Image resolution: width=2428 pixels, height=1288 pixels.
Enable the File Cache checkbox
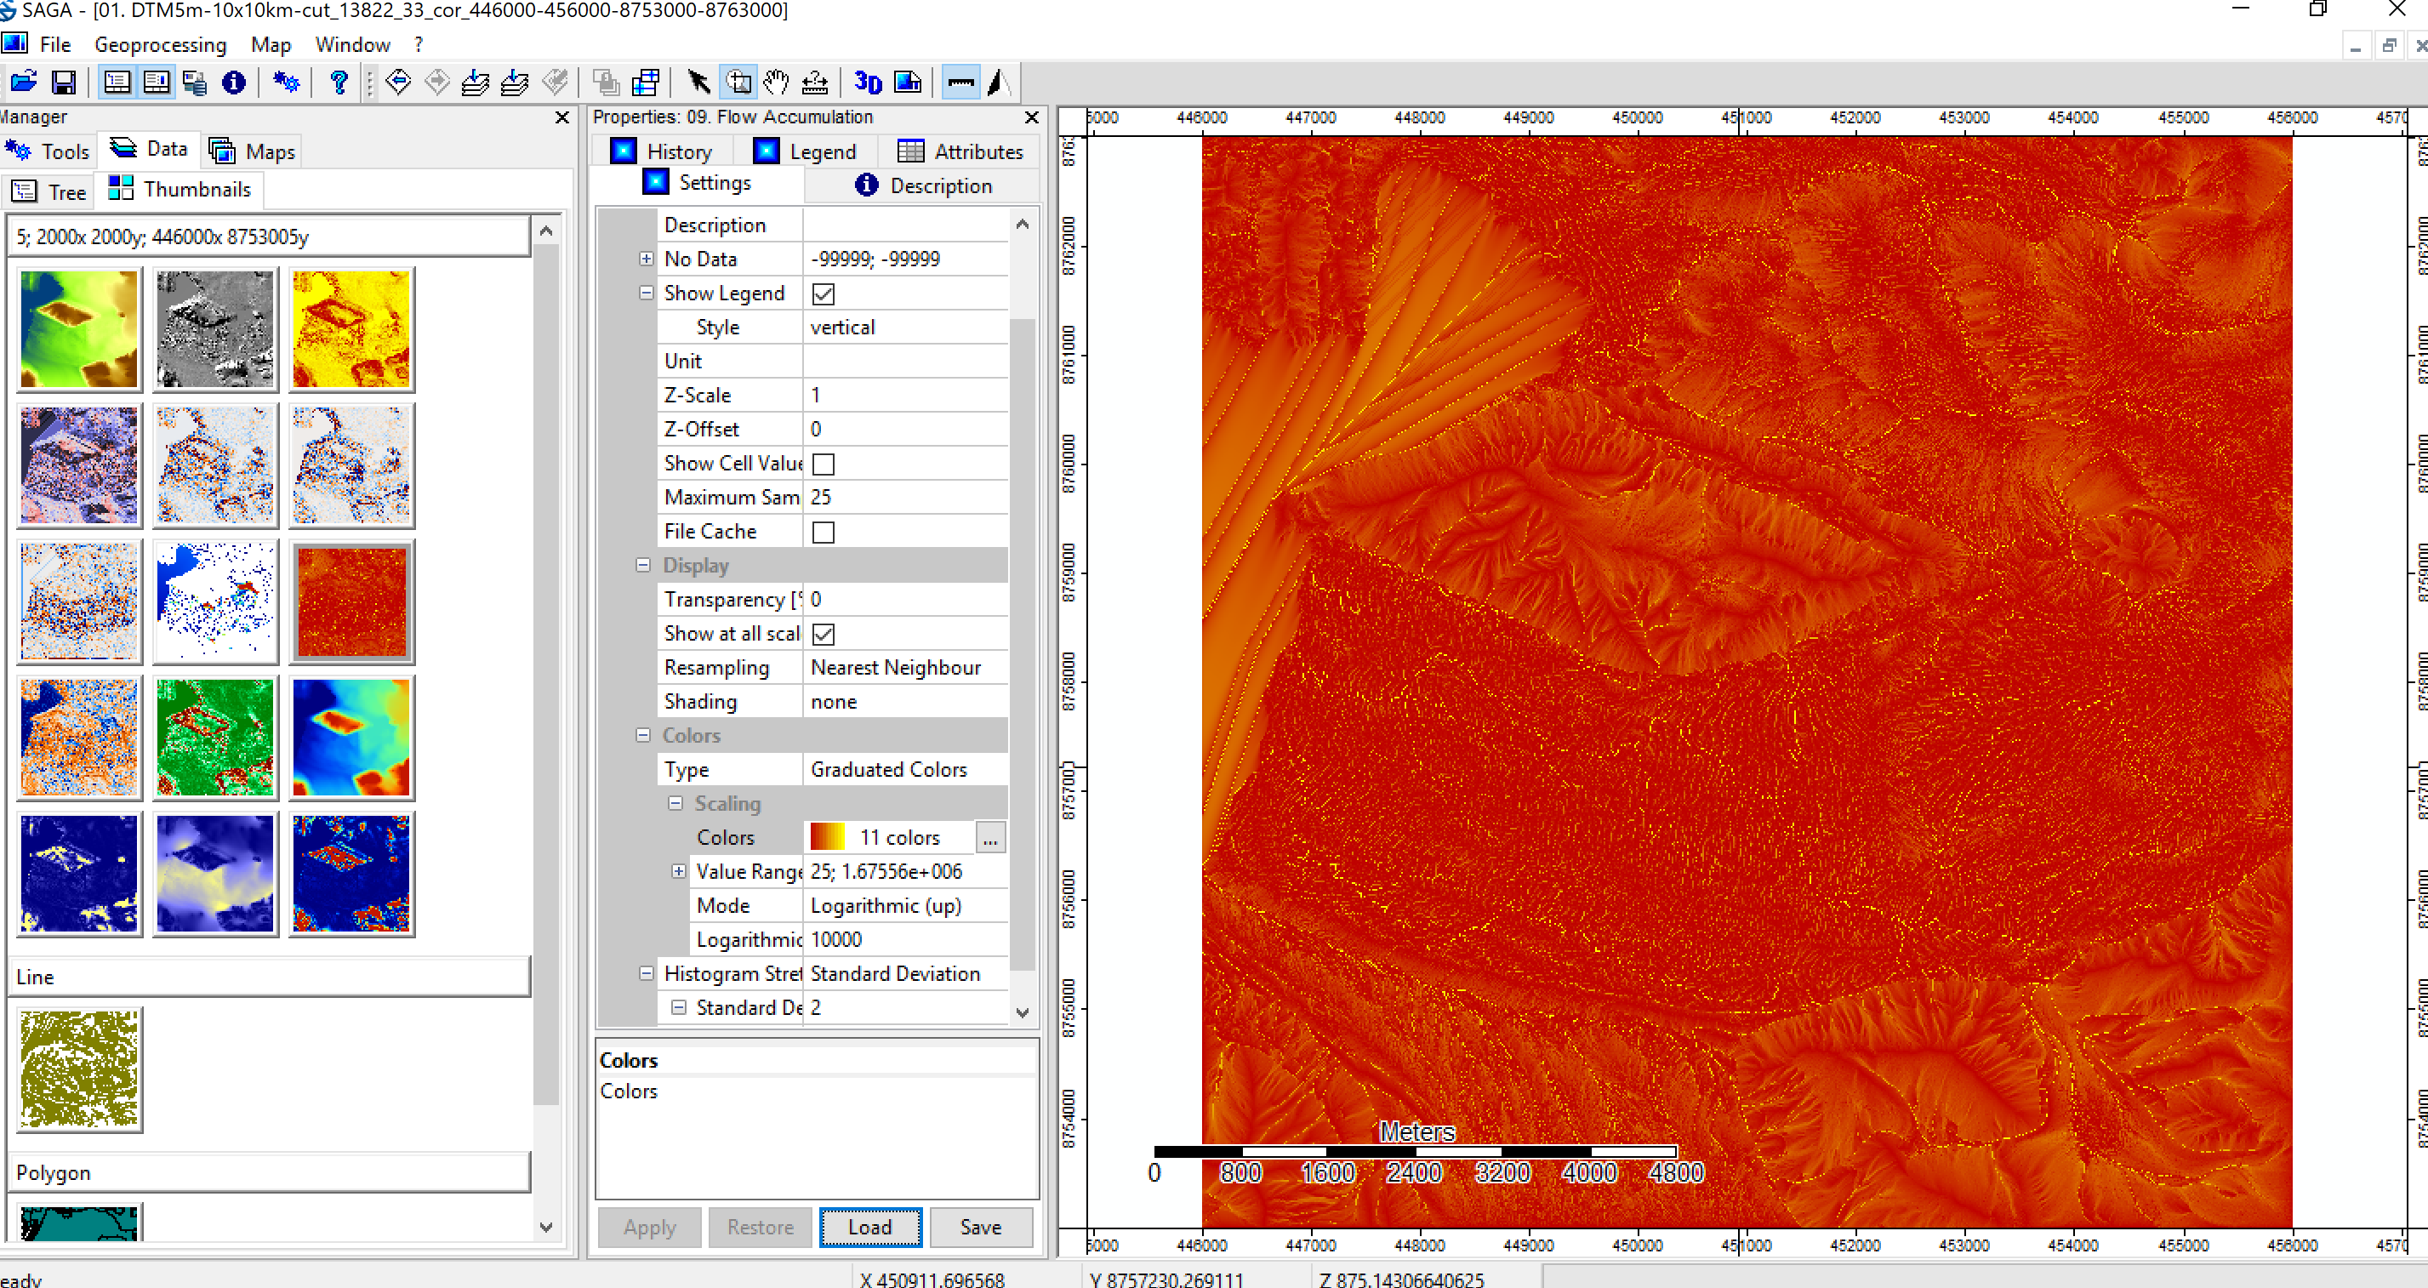[823, 533]
